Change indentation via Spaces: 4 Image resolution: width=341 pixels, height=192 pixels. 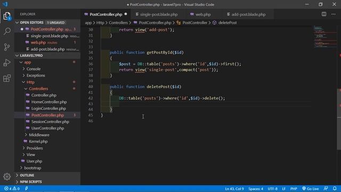point(256,188)
